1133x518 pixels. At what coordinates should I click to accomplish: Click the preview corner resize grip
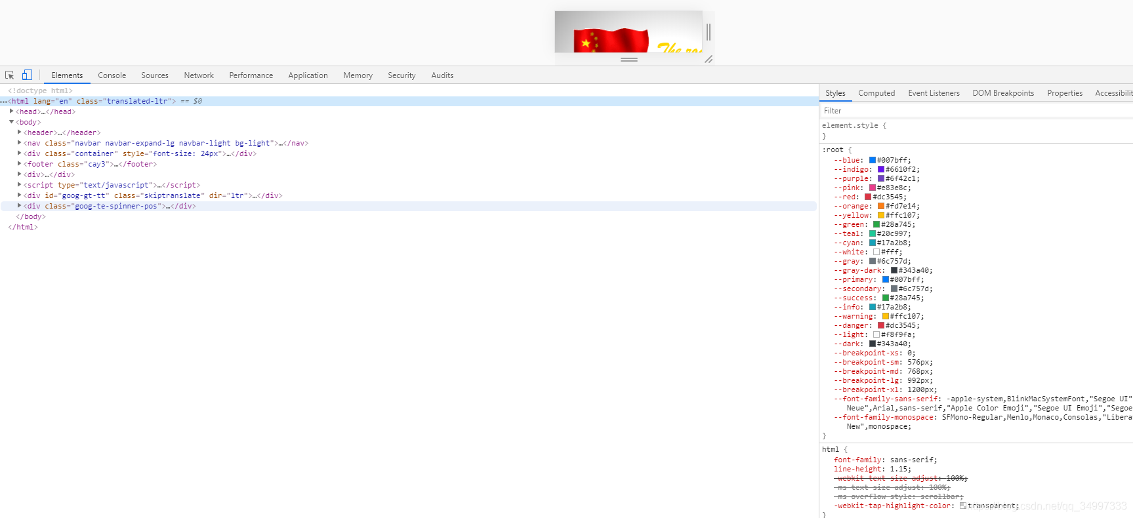tap(709, 59)
